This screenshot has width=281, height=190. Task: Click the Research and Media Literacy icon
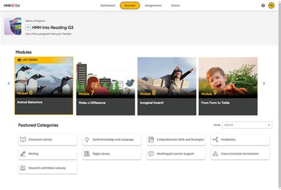click(23, 168)
